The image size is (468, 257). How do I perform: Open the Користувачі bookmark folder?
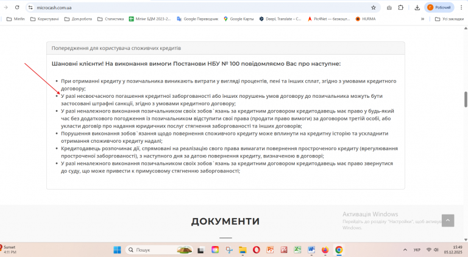44,19
